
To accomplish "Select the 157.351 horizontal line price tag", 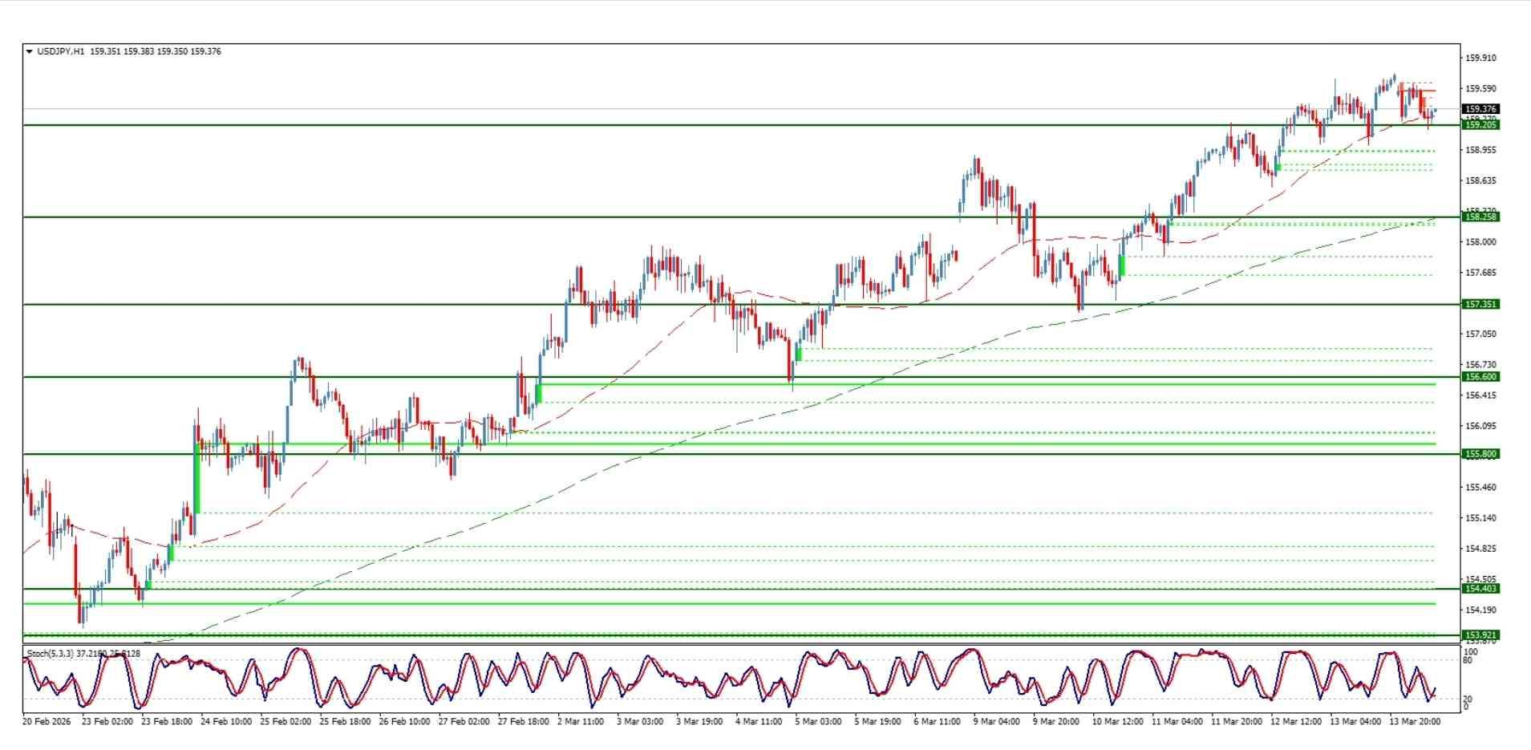I will 1481,306.
